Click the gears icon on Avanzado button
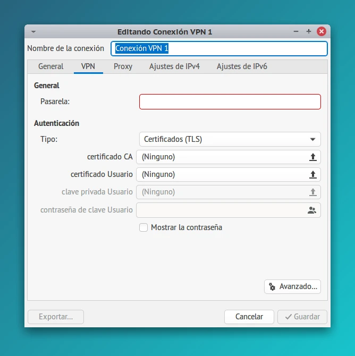Screen dimensions: 355x356 [x=272, y=286]
